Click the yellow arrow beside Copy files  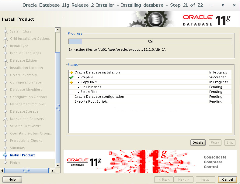pos(71,82)
